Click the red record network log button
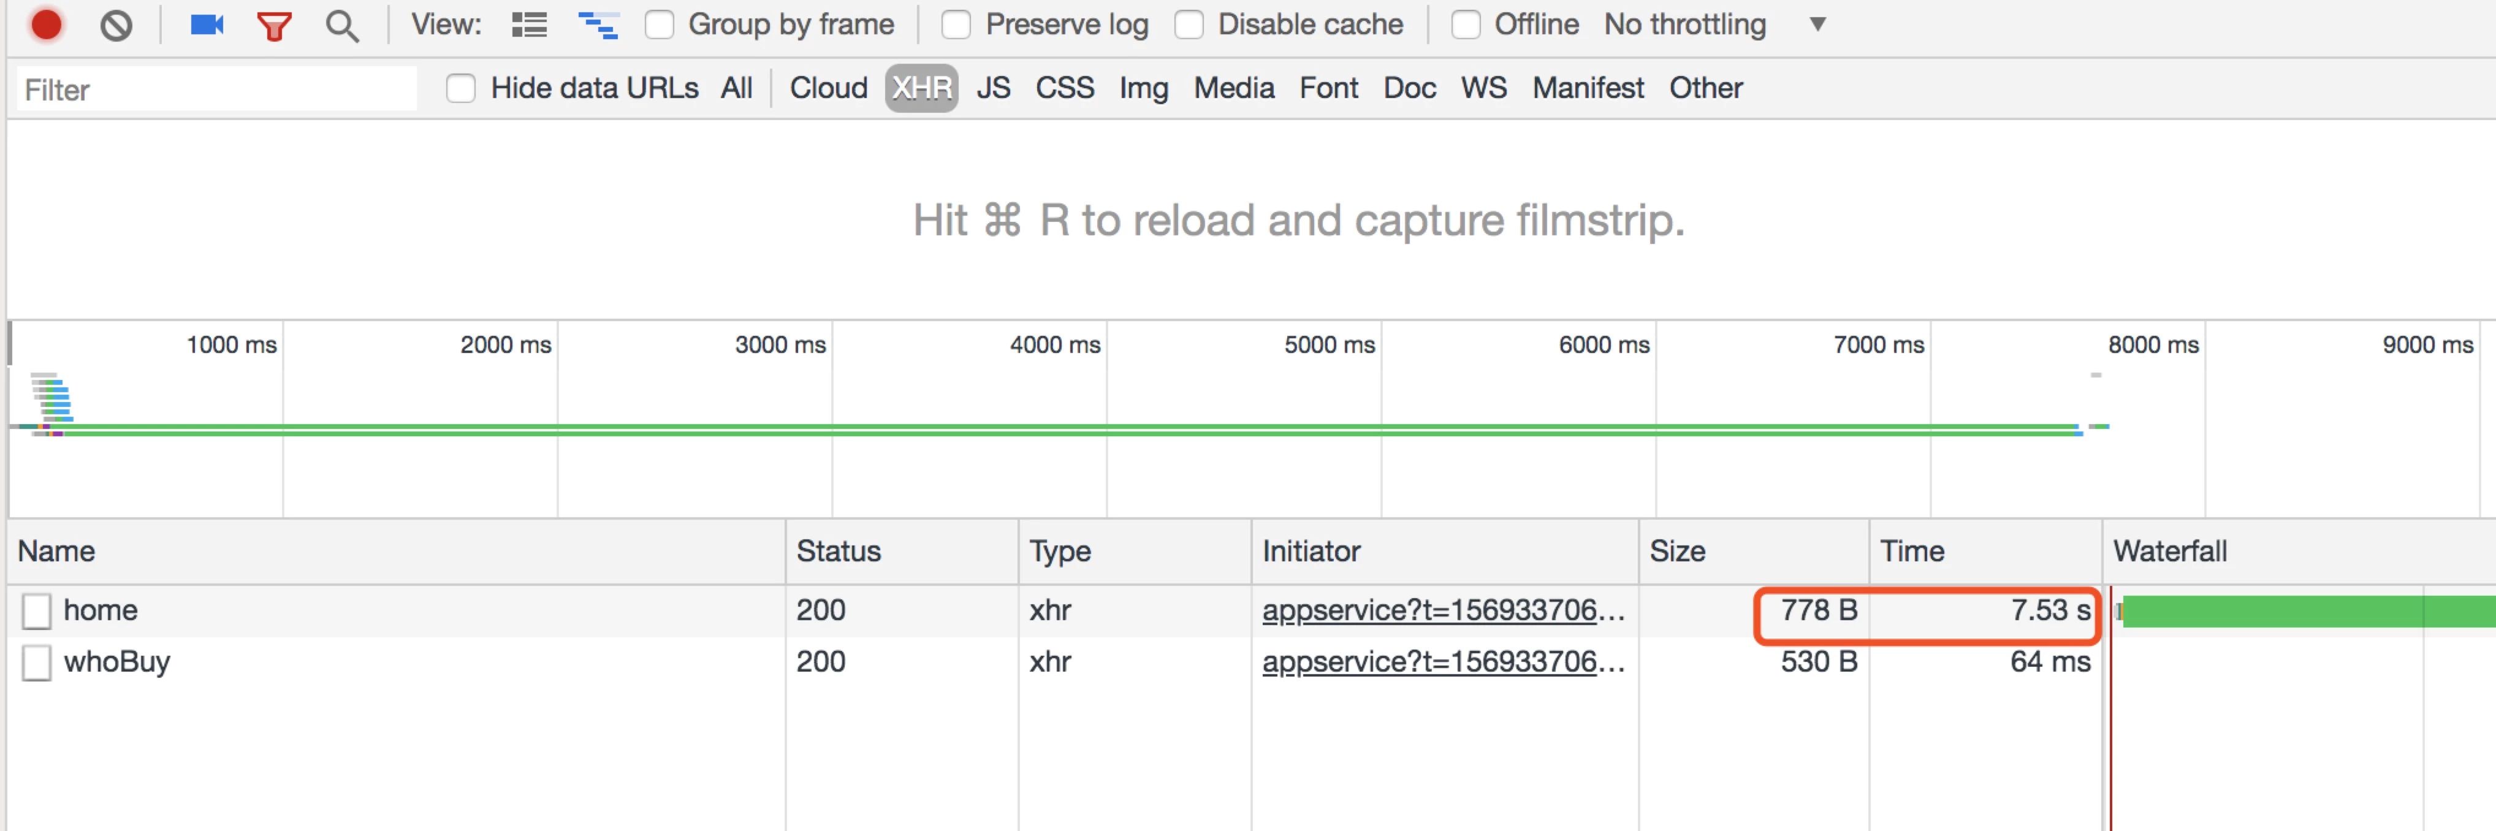 tap(45, 25)
